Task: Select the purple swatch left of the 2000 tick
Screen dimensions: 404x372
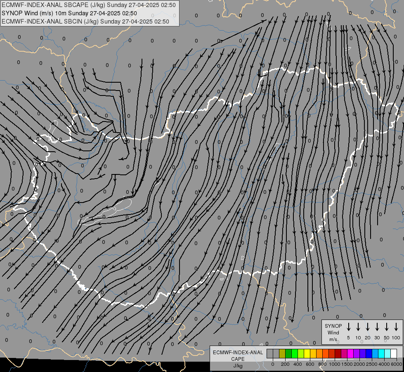Action: pos(357,353)
